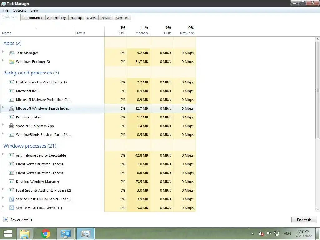Expand the WindowBlinds Service row
This screenshot has height=240, width=320.
click(x=3, y=133)
